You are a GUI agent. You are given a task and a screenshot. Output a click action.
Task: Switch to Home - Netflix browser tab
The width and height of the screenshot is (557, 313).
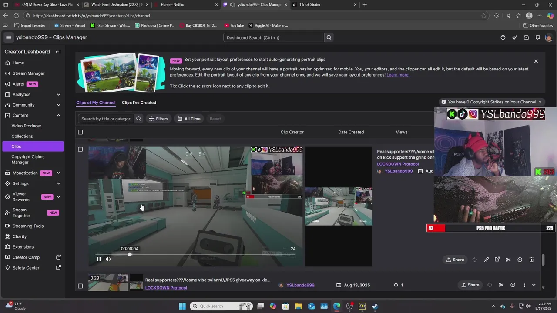point(186,5)
